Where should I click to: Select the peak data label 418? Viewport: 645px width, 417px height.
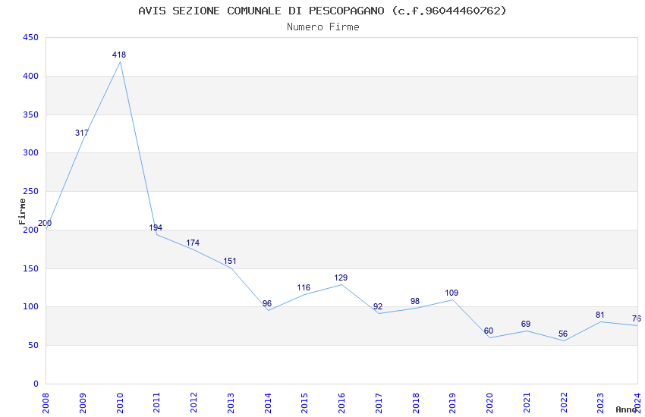pos(119,55)
